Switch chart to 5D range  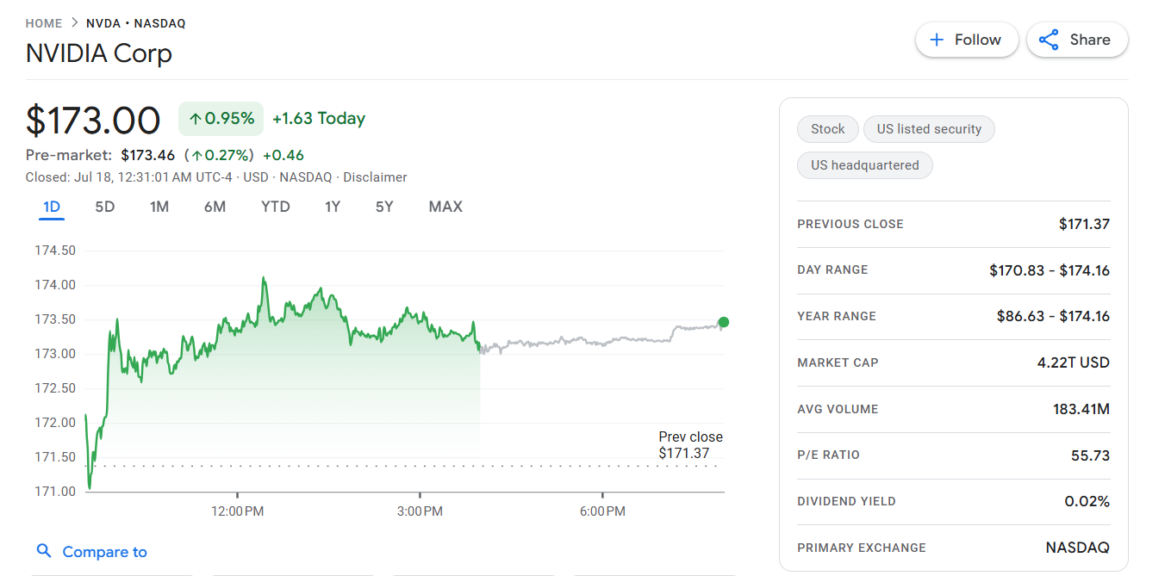click(105, 207)
